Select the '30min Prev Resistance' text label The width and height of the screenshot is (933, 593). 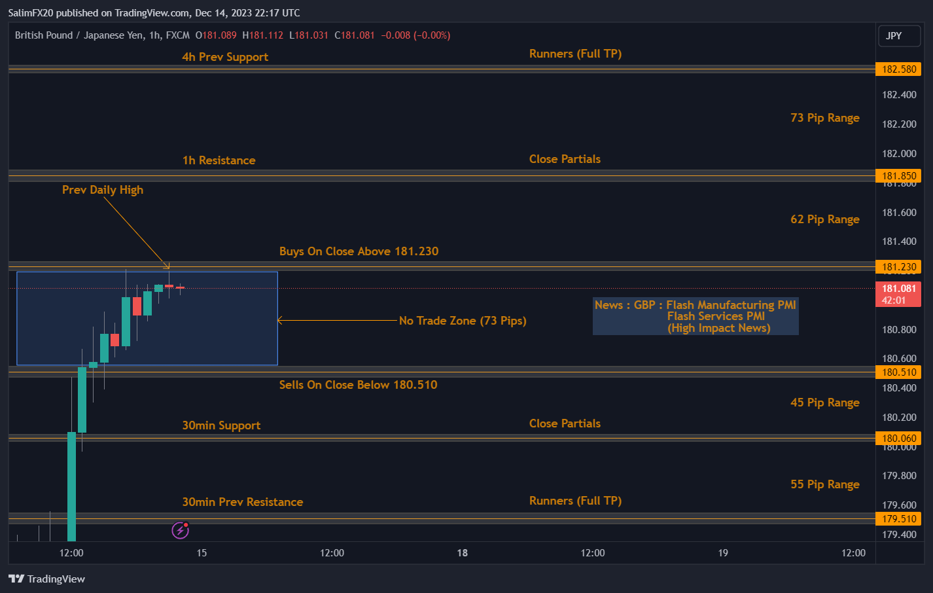242,502
